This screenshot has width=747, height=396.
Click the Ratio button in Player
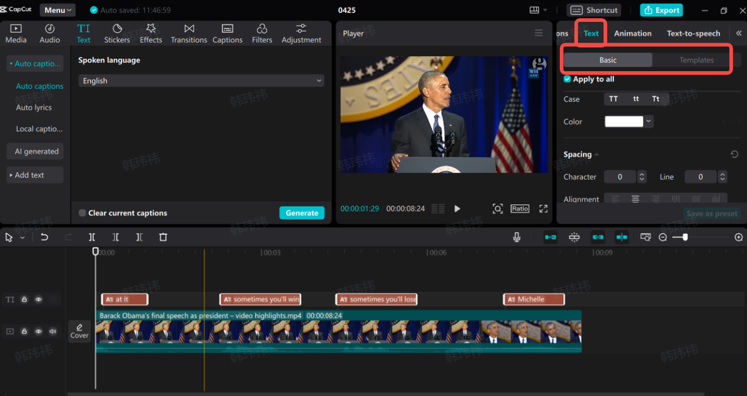tap(520, 209)
